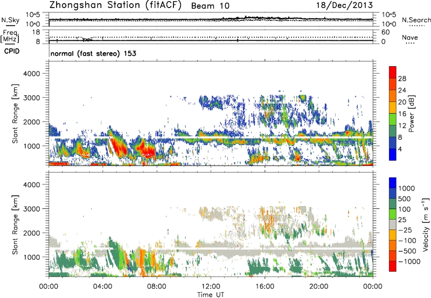Select the text normal (fast stereo) 153
This screenshot has width=431, height=298.
point(93,53)
